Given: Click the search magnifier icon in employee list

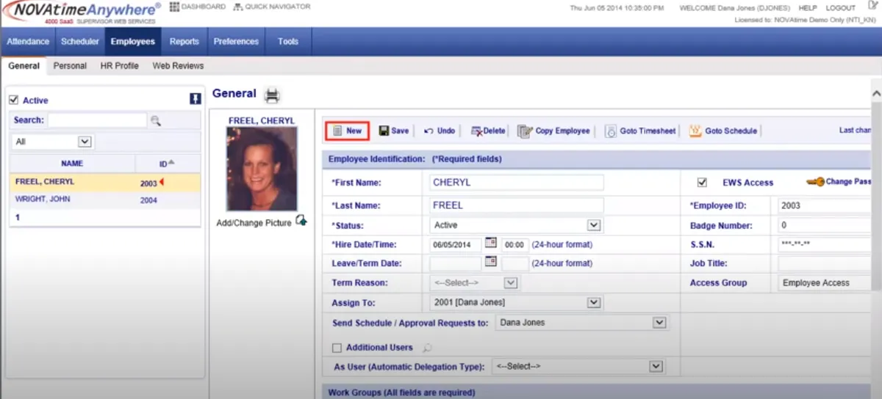Looking at the screenshot, I should [156, 120].
